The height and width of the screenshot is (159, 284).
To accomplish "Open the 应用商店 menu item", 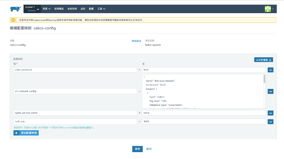I will [x=59, y=9].
